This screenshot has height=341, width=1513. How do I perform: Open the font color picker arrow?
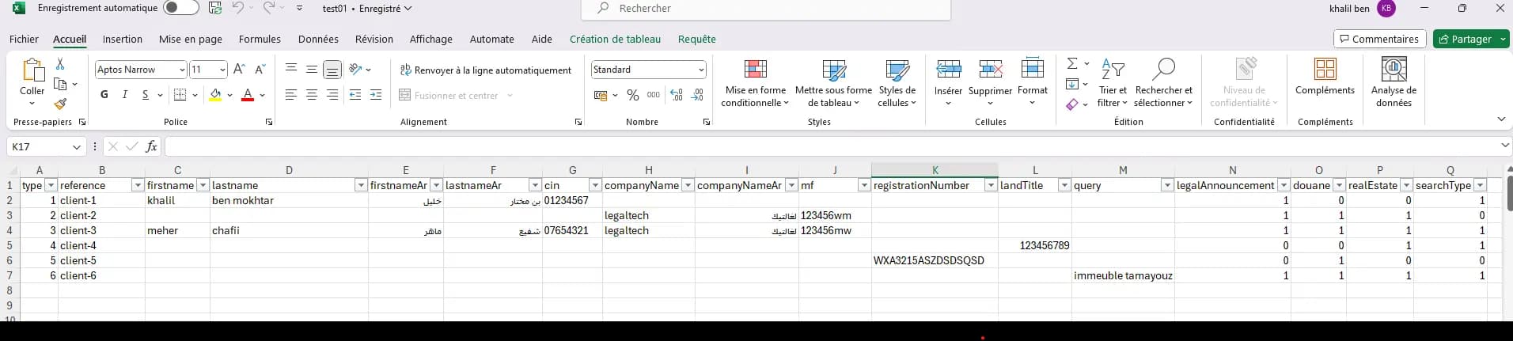click(x=263, y=95)
